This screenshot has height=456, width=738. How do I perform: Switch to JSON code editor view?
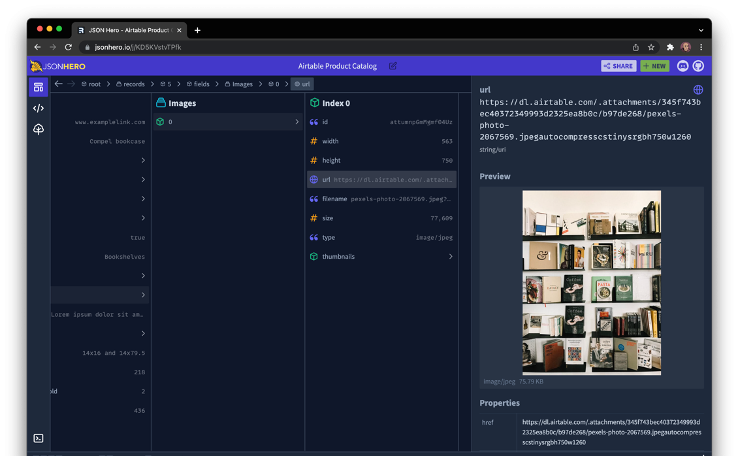(39, 108)
